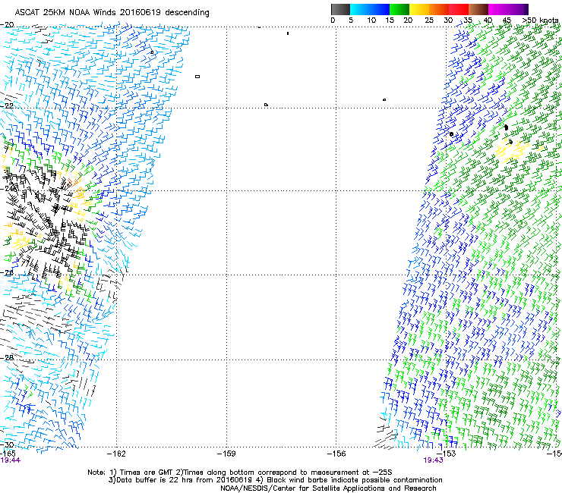Click the '-165' longitude axis label

[x=8, y=454]
